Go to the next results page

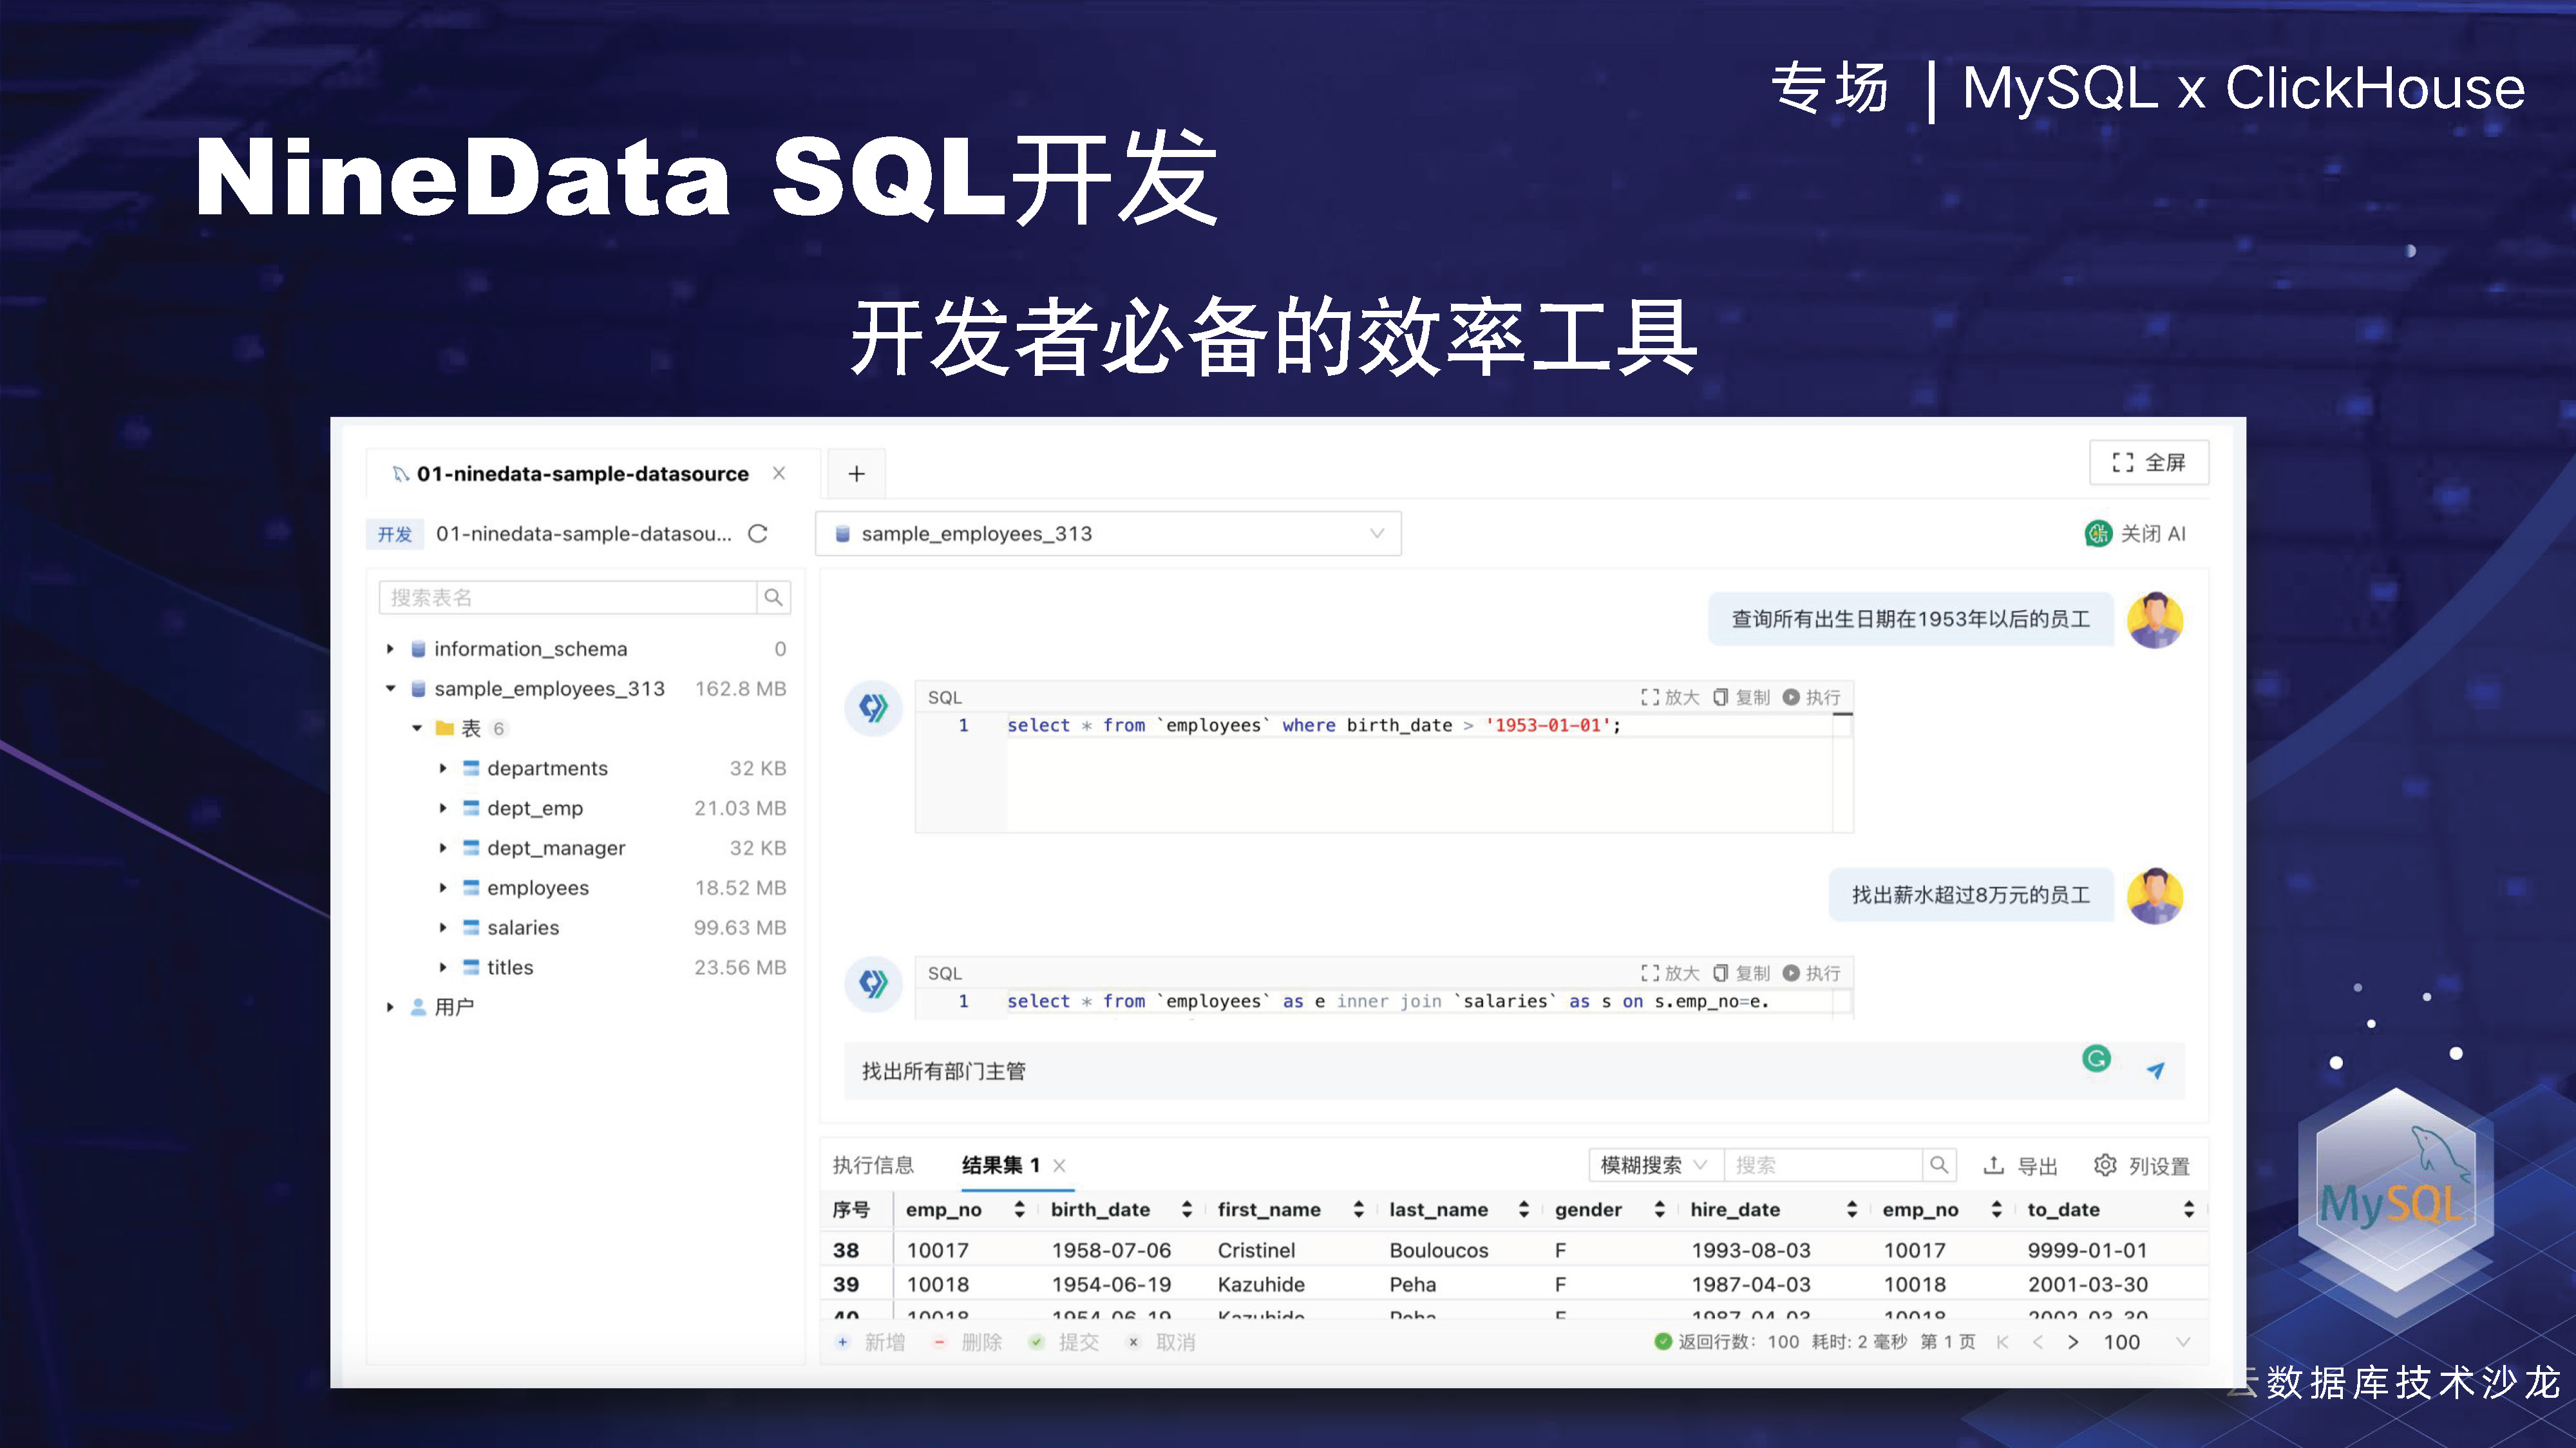click(2073, 1342)
